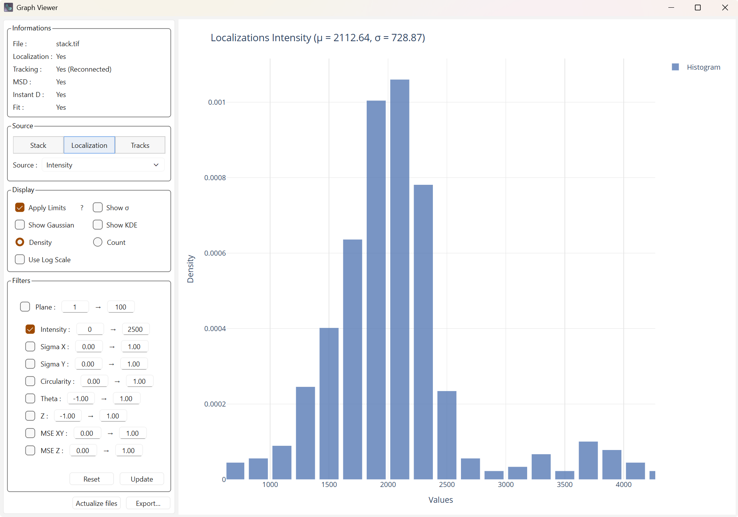Toggle the Use Log Scale checkbox
Viewport: 738px width, 517px height.
(x=20, y=260)
